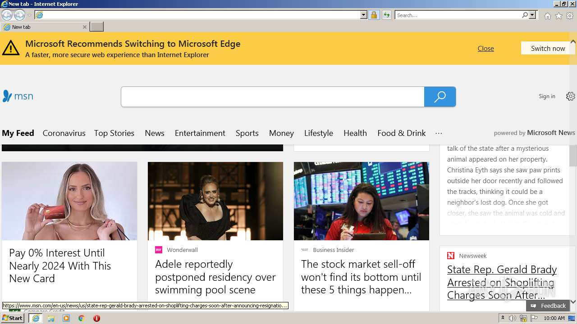Image resolution: width=577 pixels, height=324 pixels.
Task: Click the IE toolbar search box
Action: (458, 15)
